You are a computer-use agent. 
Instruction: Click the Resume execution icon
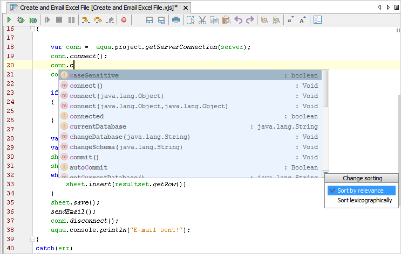[47, 20]
